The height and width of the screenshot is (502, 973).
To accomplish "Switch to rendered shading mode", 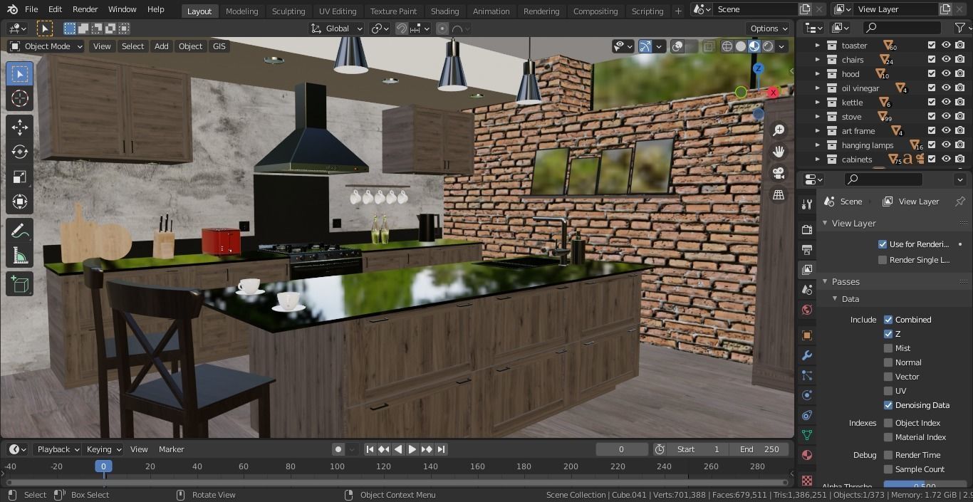I will click(x=768, y=46).
